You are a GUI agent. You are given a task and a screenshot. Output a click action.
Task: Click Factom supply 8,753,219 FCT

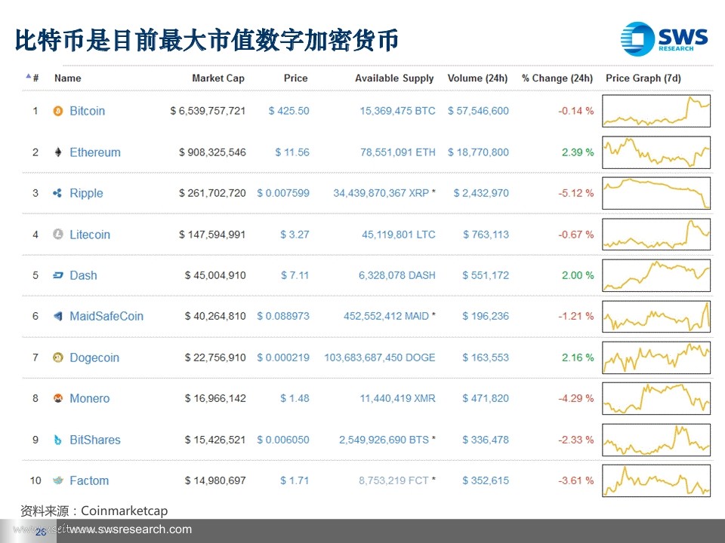tap(393, 480)
